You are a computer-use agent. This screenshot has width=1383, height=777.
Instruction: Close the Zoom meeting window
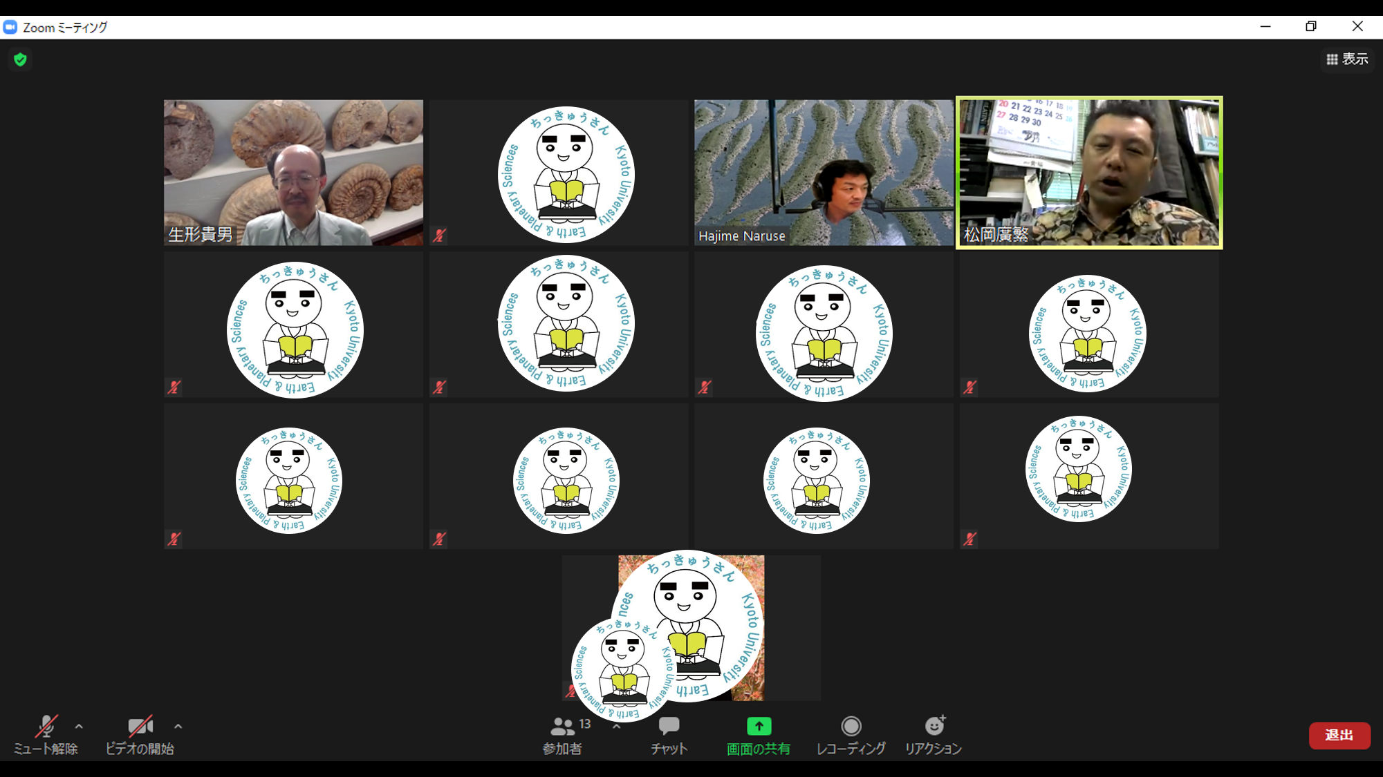pos(1357,27)
